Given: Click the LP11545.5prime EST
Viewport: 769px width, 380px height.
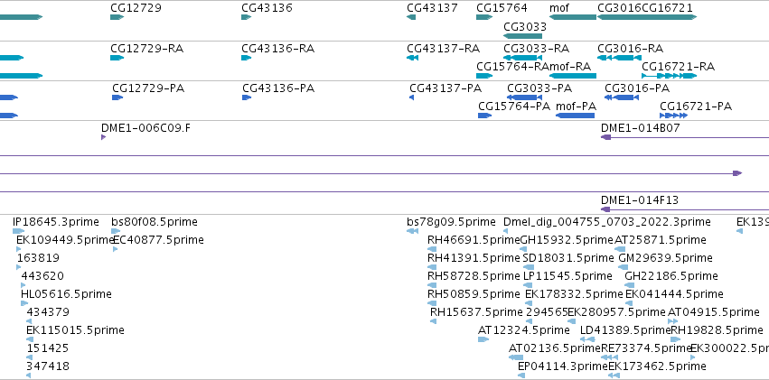Looking at the screenshot, I should click(528, 285).
